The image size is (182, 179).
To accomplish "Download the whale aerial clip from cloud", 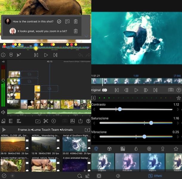I will pos(89,148).
